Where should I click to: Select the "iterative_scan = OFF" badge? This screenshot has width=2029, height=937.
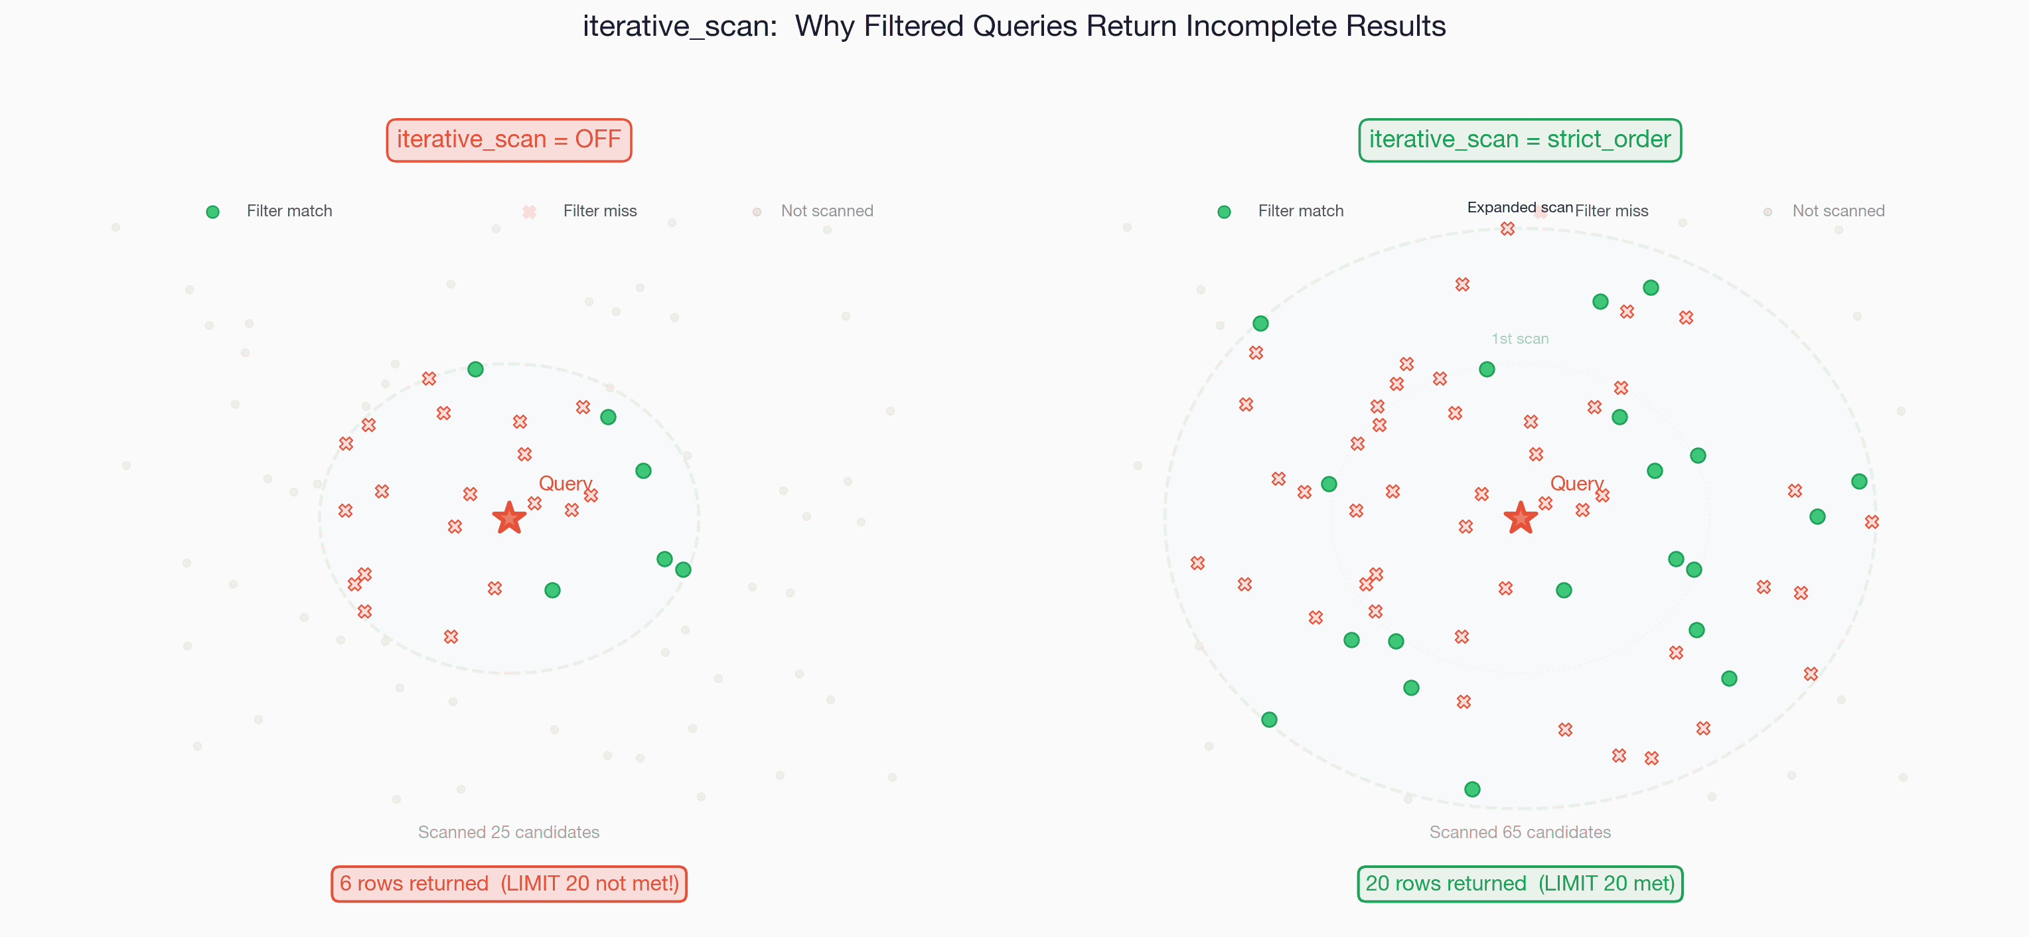(x=509, y=140)
